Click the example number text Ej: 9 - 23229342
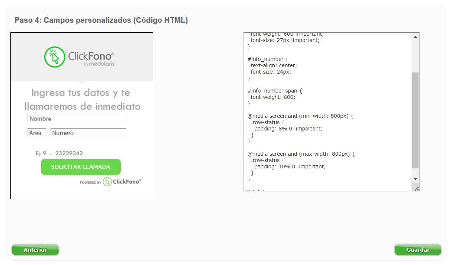This screenshot has width=452, height=265. click(59, 153)
